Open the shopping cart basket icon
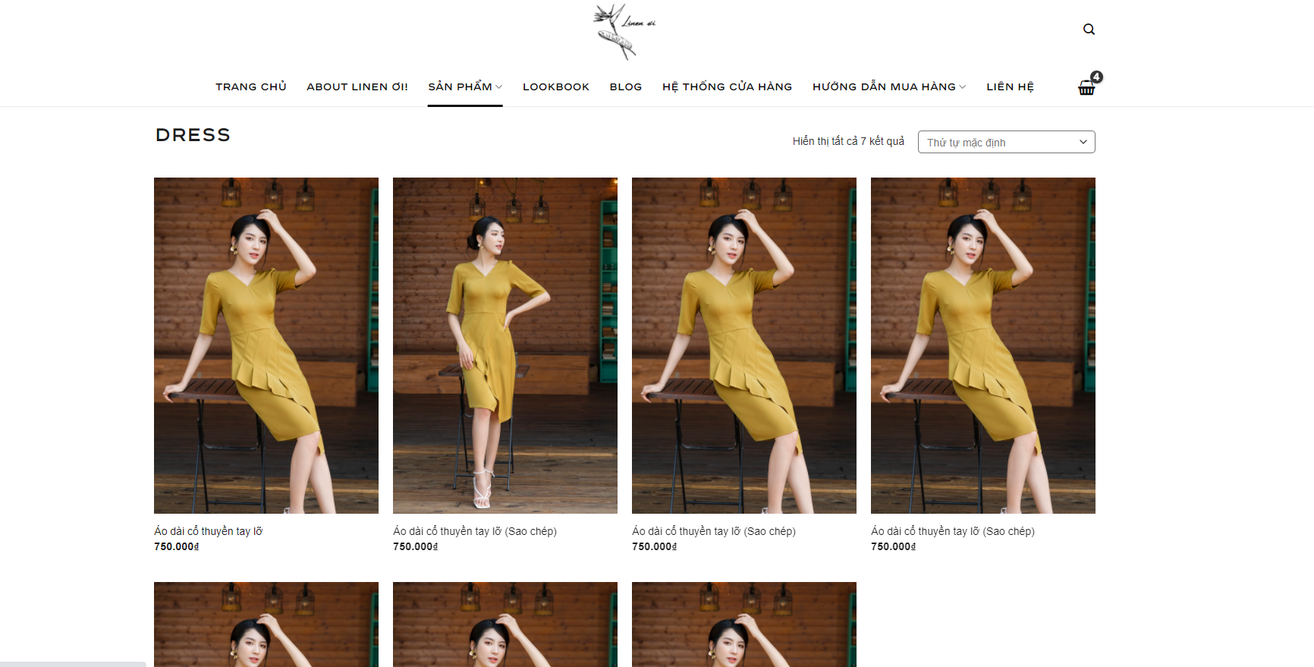This screenshot has height=667, width=1314. [x=1086, y=88]
